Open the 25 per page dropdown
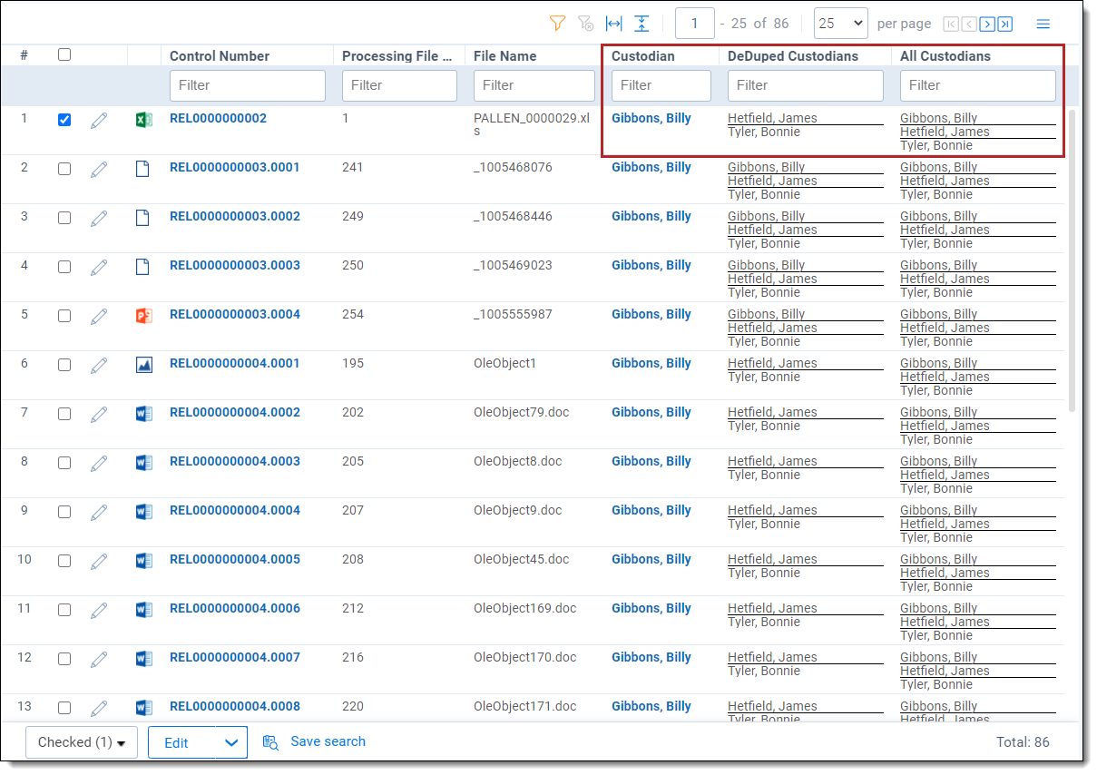1097x775 pixels. (x=840, y=24)
